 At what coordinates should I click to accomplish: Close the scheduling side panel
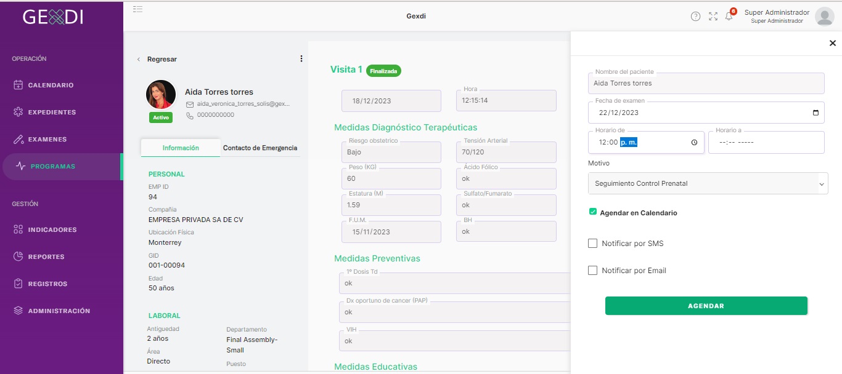tap(833, 43)
